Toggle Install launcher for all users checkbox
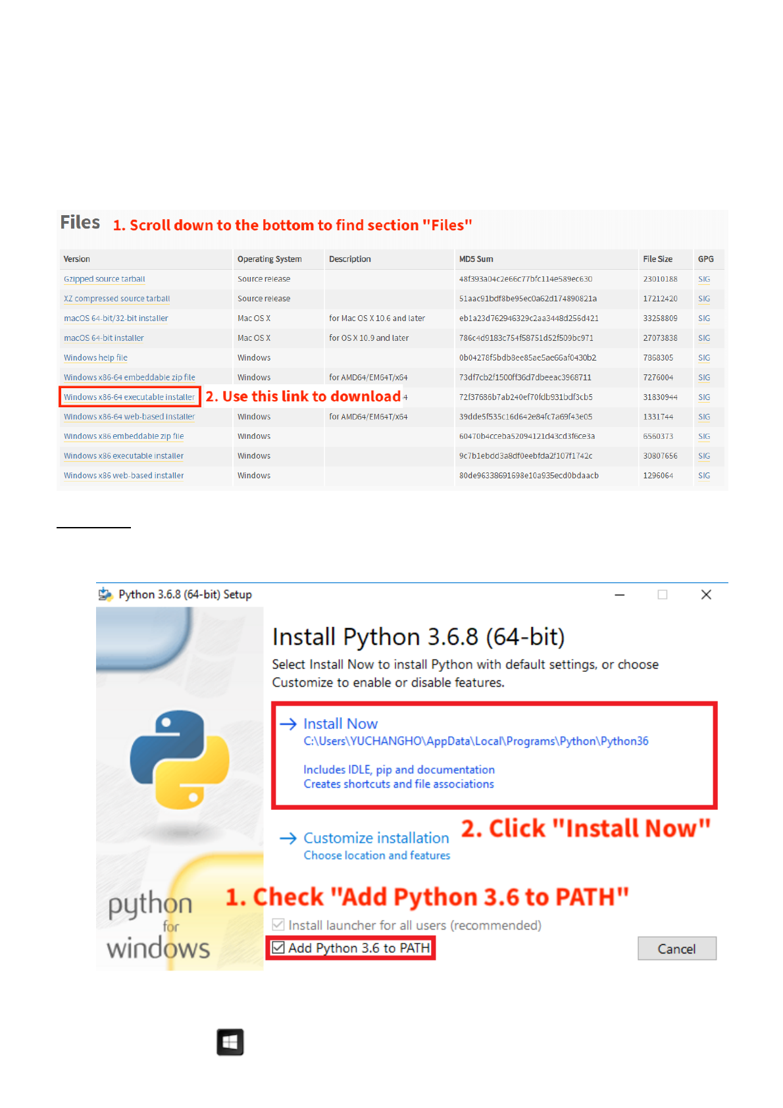The height and width of the screenshot is (1108, 783). [278, 925]
